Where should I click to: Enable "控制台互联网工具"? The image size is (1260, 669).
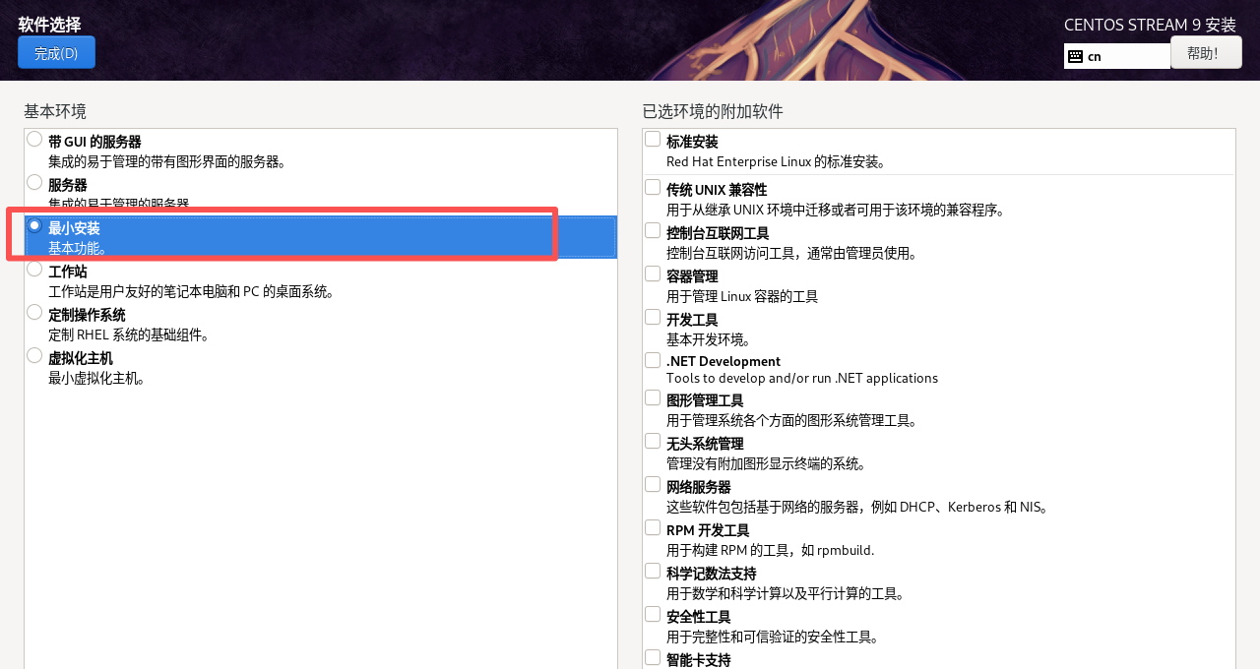point(652,230)
